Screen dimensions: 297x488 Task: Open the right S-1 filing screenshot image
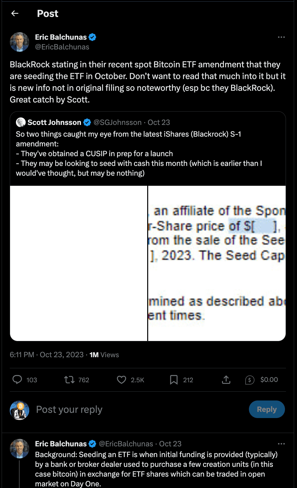[217, 263]
